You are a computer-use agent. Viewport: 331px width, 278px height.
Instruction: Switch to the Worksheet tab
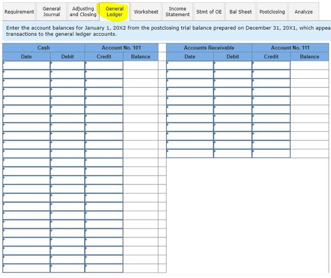pyautogui.click(x=146, y=12)
